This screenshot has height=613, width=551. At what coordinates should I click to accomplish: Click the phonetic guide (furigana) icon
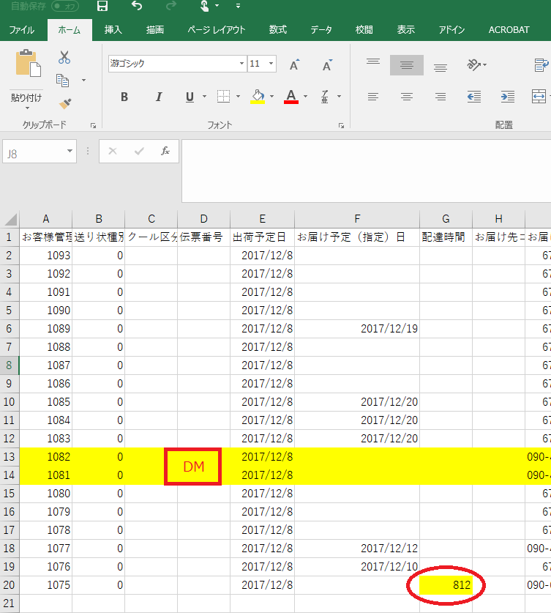click(x=325, y=96)
